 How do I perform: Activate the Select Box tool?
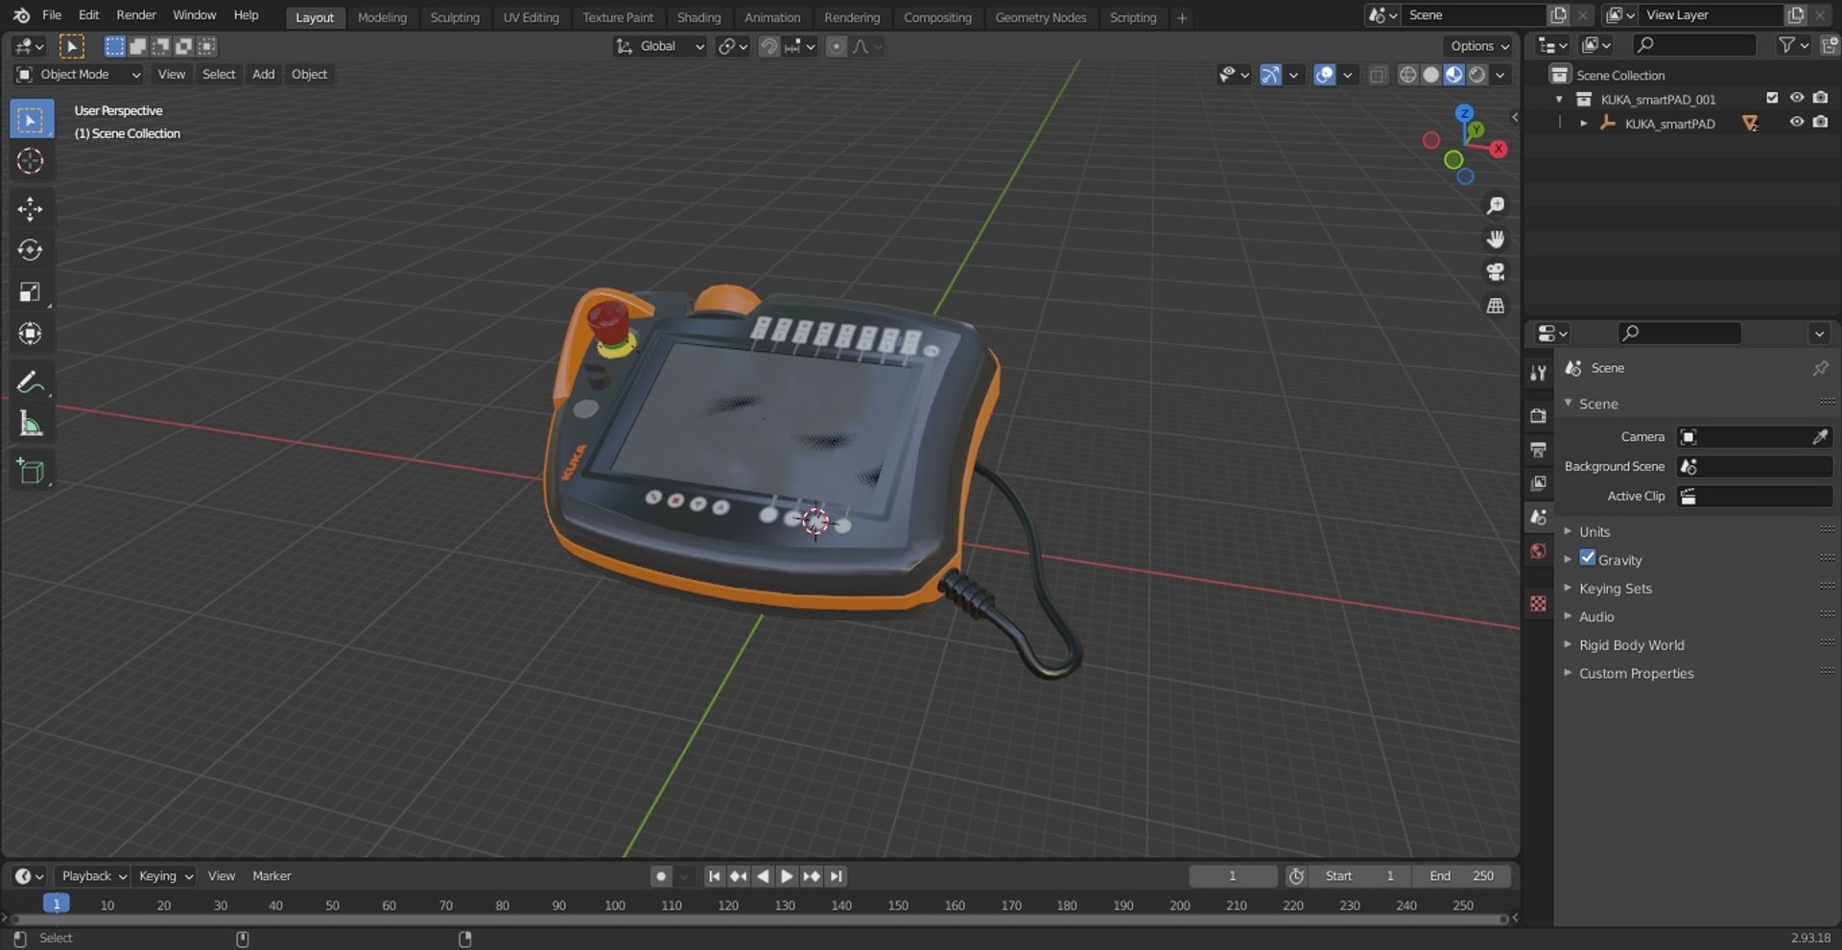[30, 120]
